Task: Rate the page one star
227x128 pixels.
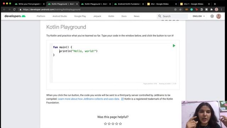Action: [x=105, y=124]
